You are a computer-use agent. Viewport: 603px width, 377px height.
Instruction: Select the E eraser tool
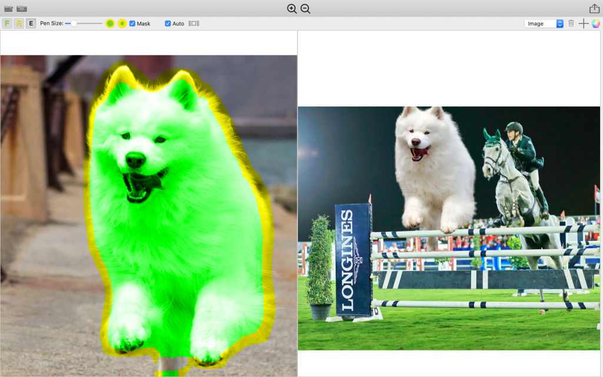(31, 24)
